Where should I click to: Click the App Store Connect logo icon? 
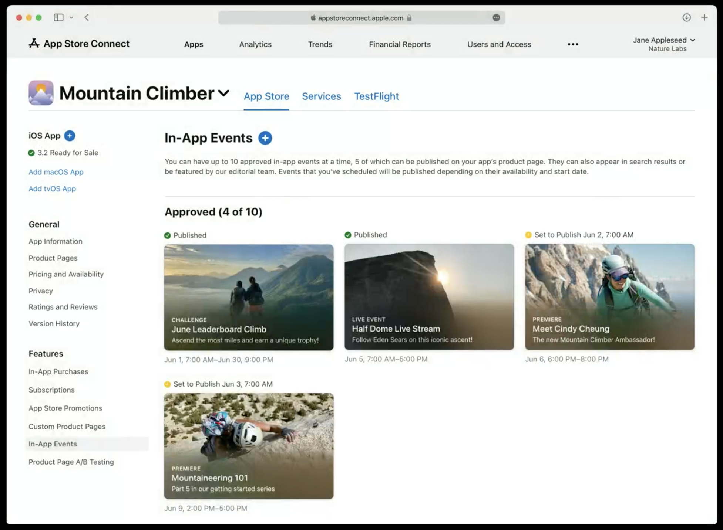(34, 43)
